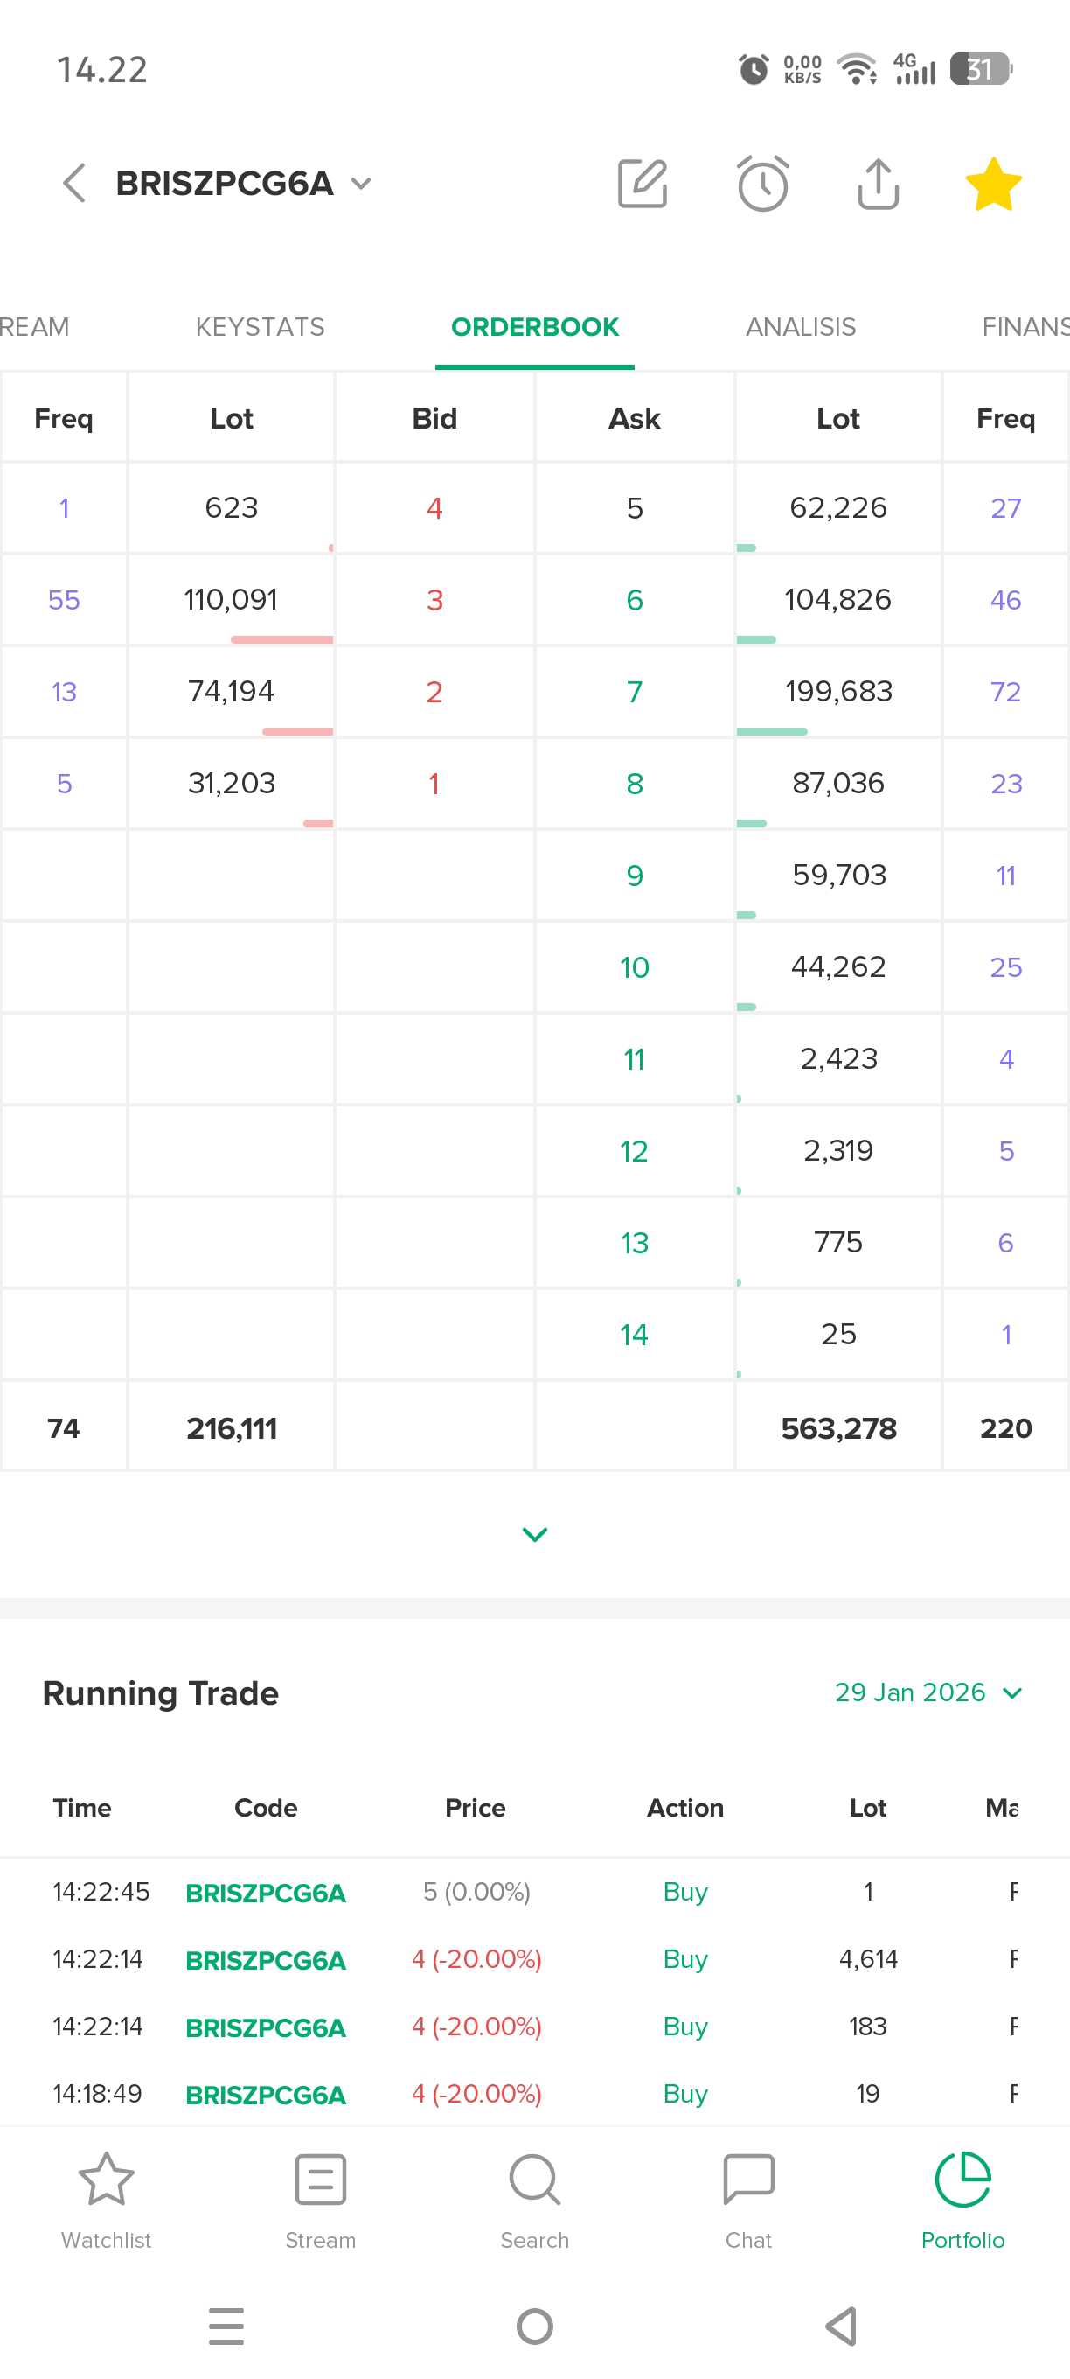Select ask price 6 in orderbook

click(635, 600)
